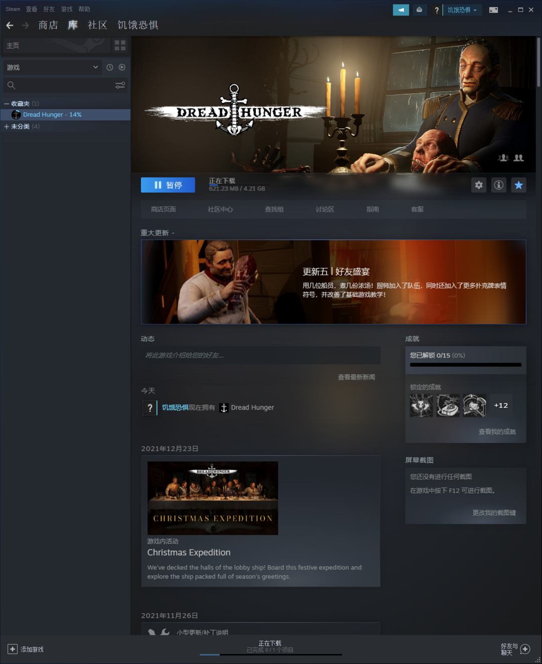Click the second locked achievement icon
The height and width of the screenshot is (664, 542).
tap(448, 405)
